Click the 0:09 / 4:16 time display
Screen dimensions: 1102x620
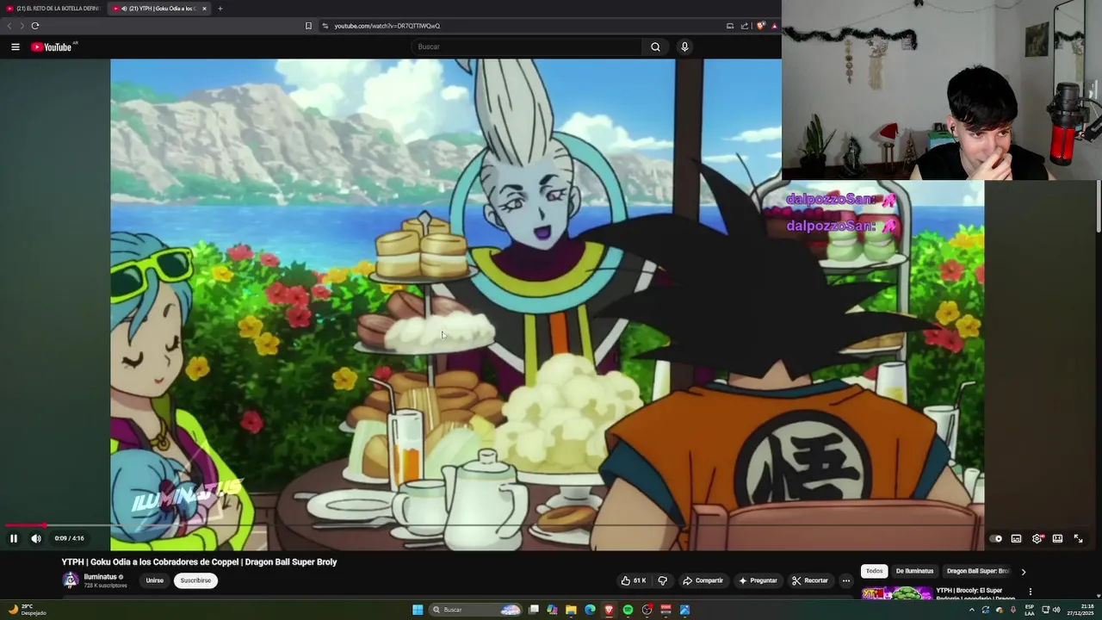pyautogui.click(x=69, y=538)
